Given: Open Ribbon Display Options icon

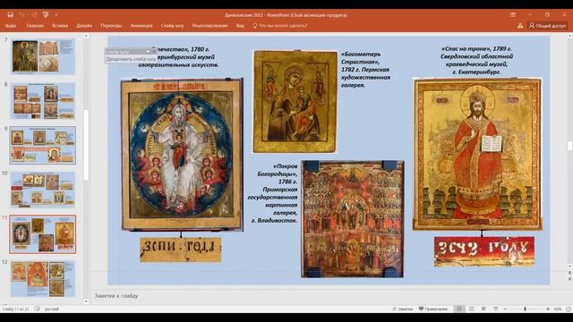Looking at the screenshot, I should [x=513, y=14].
